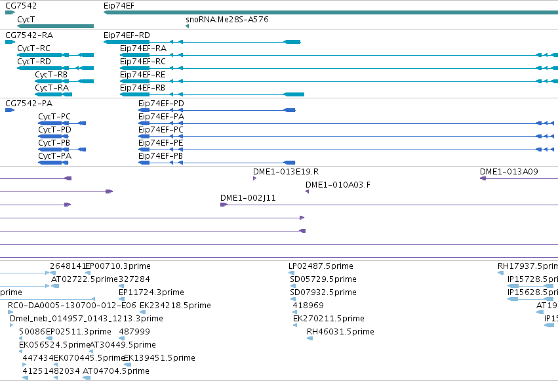Open the CycT-PB protein label
This screenshot has height=381, width=558.
pos(54,143)
